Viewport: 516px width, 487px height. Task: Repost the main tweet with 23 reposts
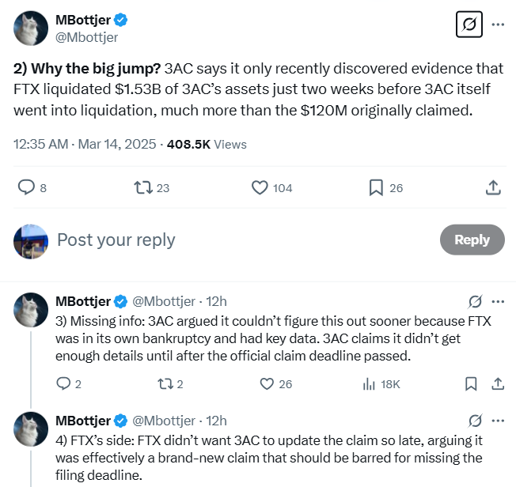click(143, 187)
